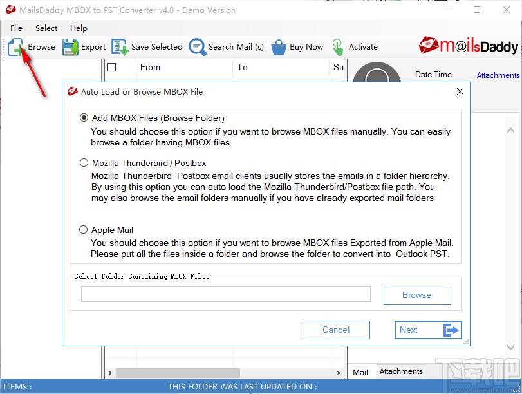Click the Search Mail (s) toolbar label
This screenshot has width=522, height=394.
[x=236, y=47]
